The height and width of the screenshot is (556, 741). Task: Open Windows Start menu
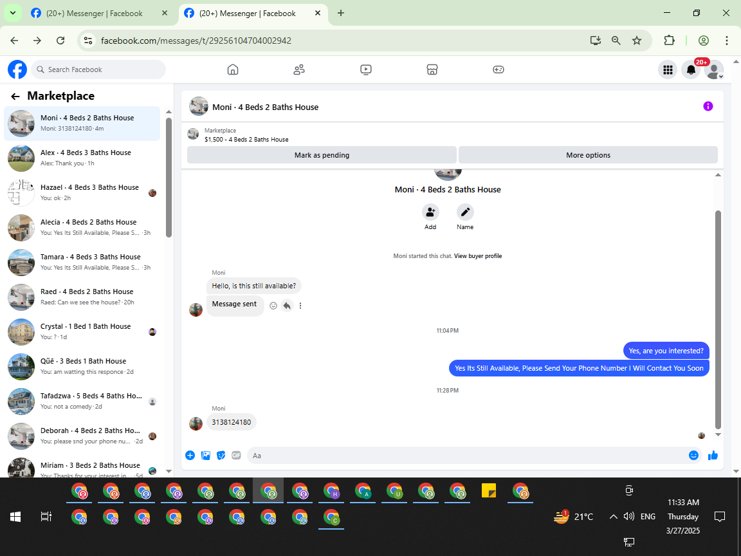[15, 517]
